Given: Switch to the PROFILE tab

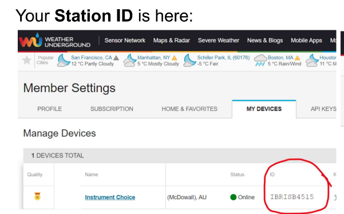Looking at the screenshot, I should 50,109.
